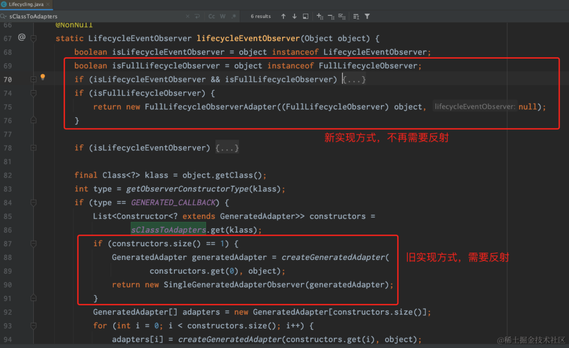569x348 pixels.
Task: Click the remove occurrence minus icon
Action: [332, 16]
